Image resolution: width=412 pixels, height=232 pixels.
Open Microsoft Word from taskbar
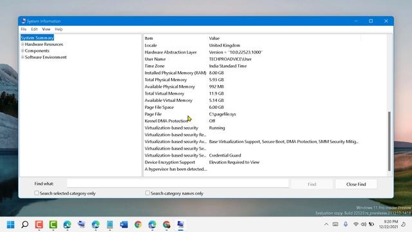pos(124,225)
